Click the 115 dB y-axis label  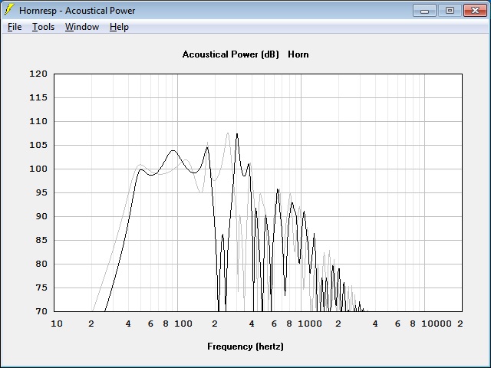click(38, 97)
